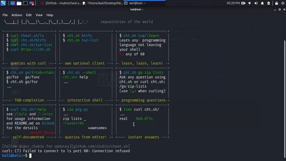This screenshot has height=161, width=286.
Task: Click the show desktop panel launcher
Action: (13, 3)
